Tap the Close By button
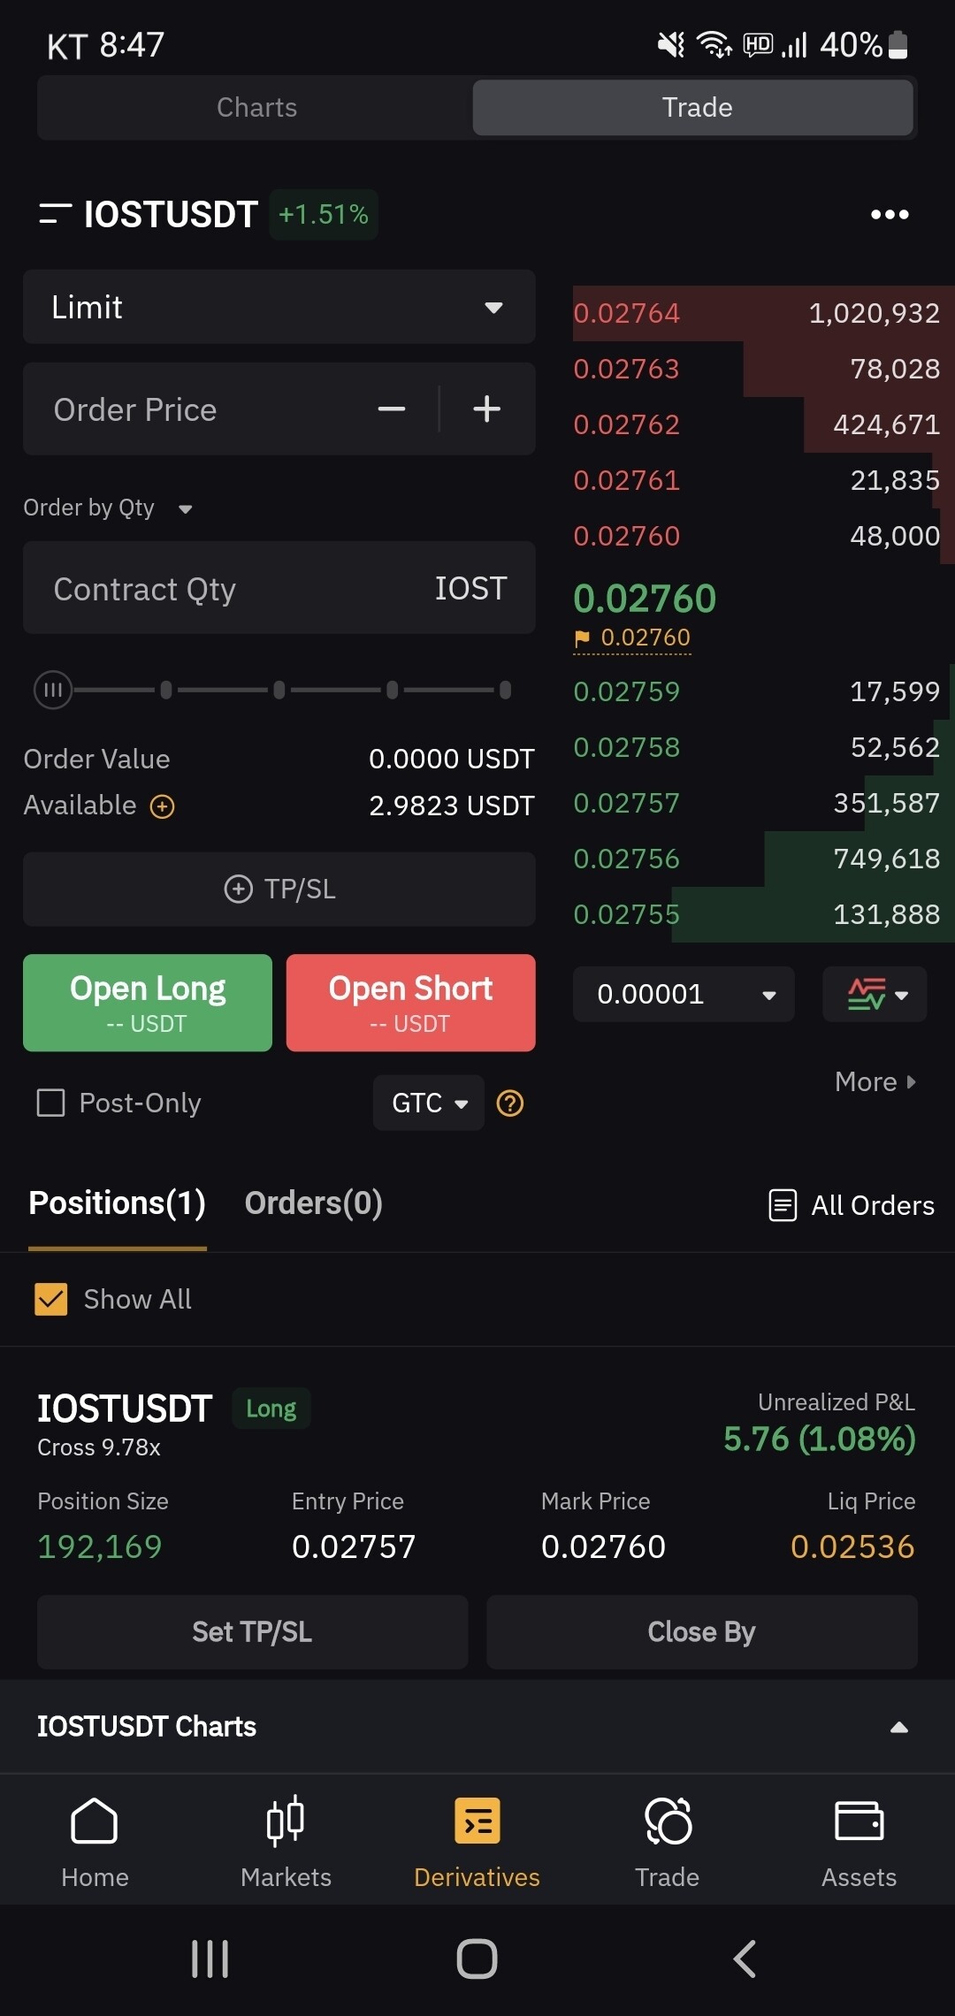 point(701,1632)
